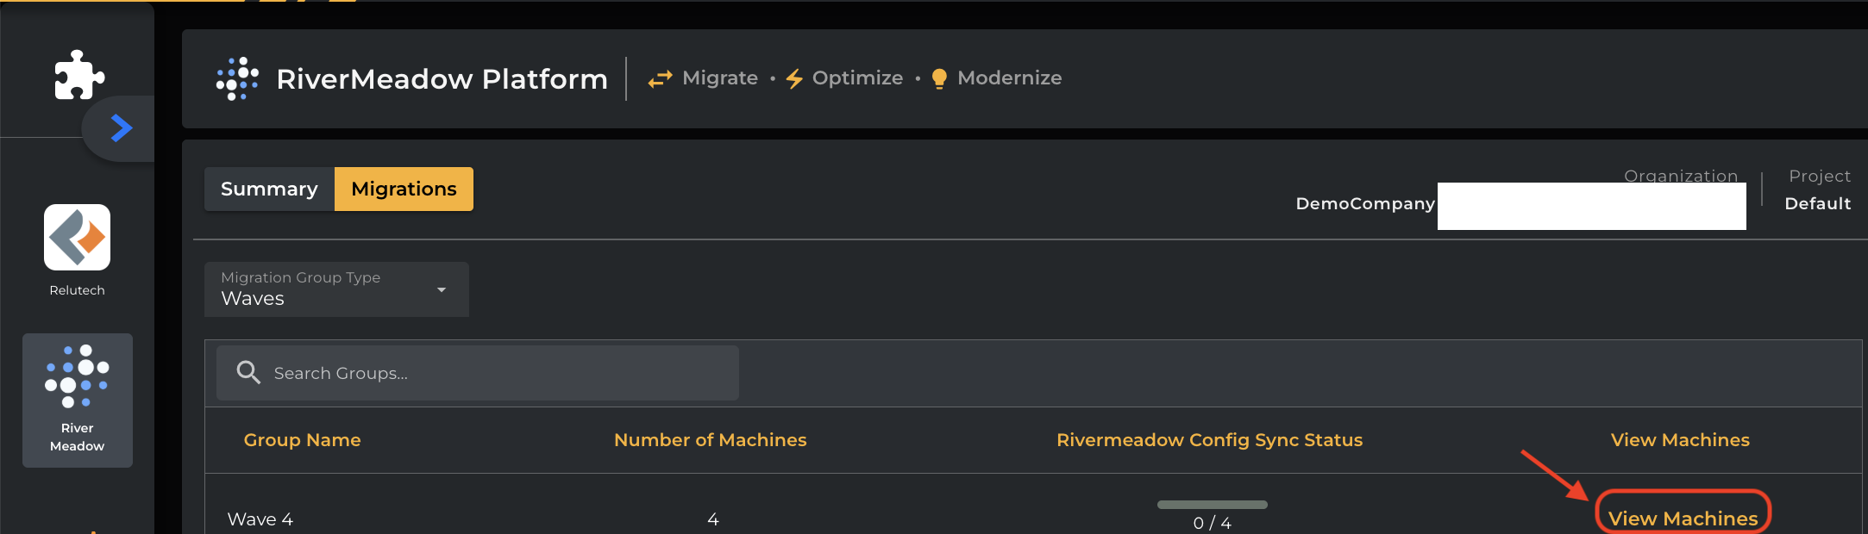Expand sidebar with the blue chevron arrow
This screenshot has height=534, width=1868.
(122, 128)
